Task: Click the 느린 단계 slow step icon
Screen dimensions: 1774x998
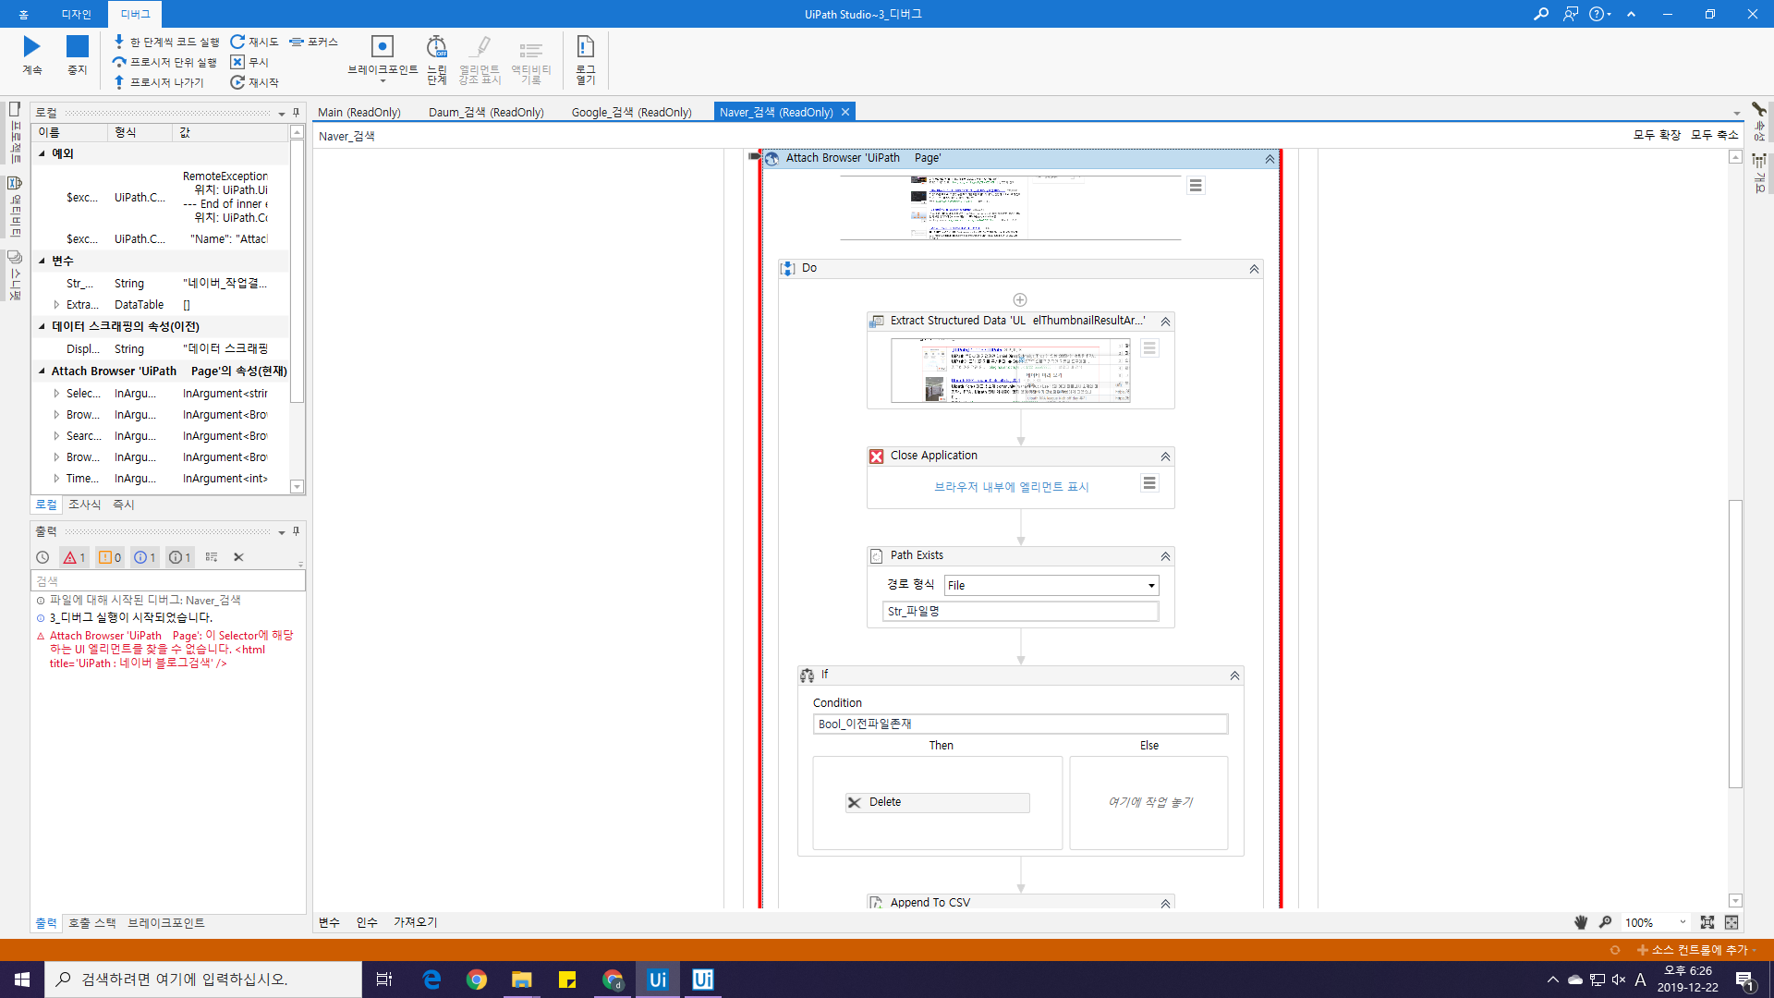Action: (x=436, y=47)
